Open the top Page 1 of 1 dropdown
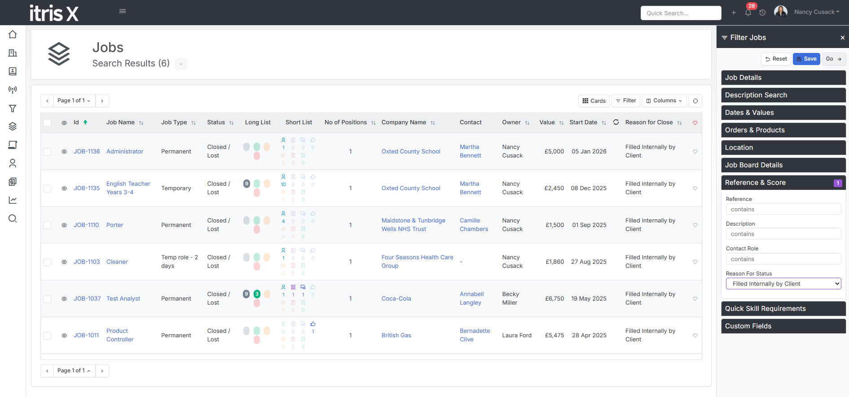 click(74, 100)
